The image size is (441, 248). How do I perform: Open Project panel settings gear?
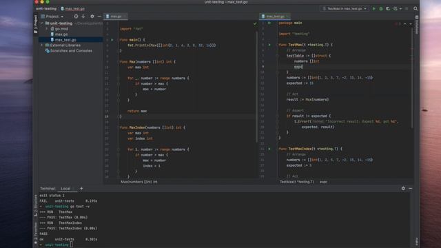pyautogui.click(x=92, y=17)
